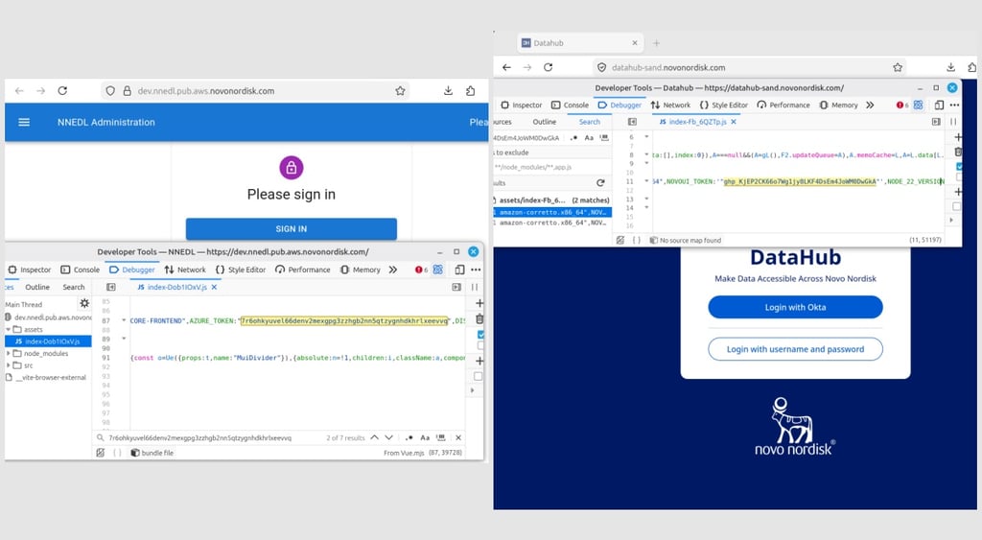
Task: Toggle regex matching in the NNEDL file search
Action: 409,437
